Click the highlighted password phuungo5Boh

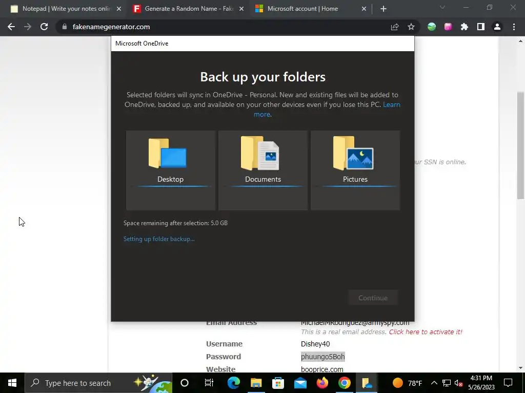[x=323, y=357]
